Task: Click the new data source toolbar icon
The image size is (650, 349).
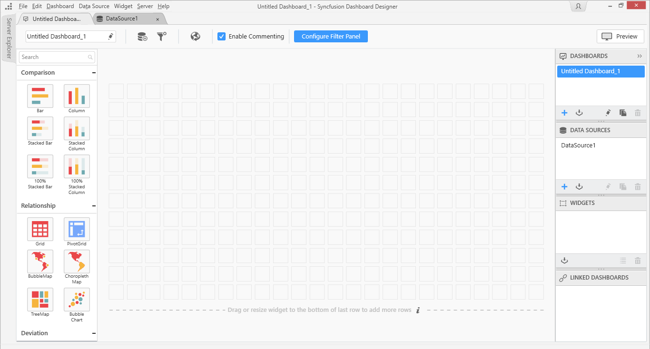Action: click(142, 37)
